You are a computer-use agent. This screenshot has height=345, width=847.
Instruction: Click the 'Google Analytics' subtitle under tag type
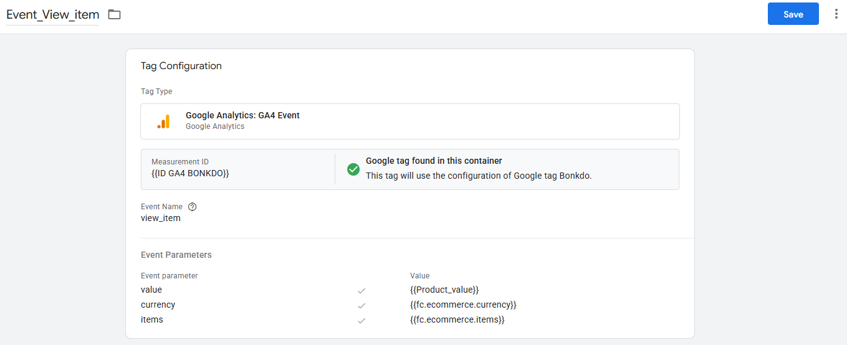[215, 126]
